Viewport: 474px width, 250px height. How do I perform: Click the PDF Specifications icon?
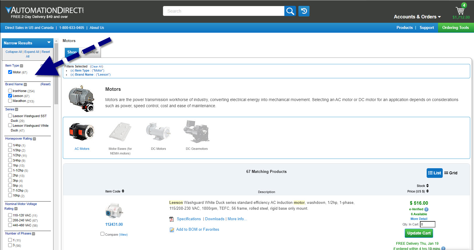[172, 219]
